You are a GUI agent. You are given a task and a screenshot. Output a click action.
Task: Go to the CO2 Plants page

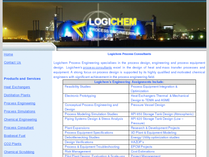(x=13, y=144)
